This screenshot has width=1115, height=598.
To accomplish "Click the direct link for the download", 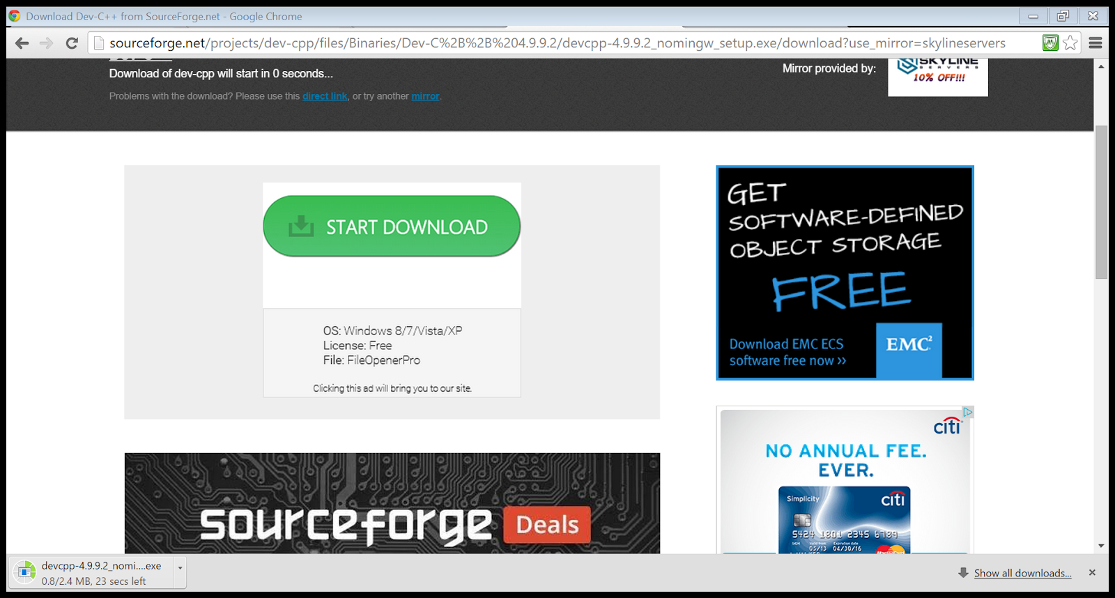I will tap(325, 96).
